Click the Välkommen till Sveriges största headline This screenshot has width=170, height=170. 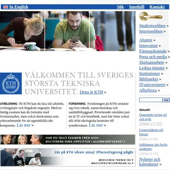79,83
